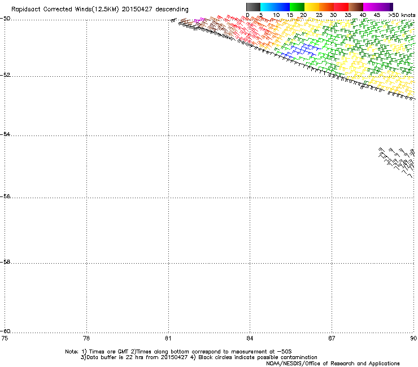
Task: Click the '15' label under the color bar
Action: pyautogui.click(x=290, y=15)
